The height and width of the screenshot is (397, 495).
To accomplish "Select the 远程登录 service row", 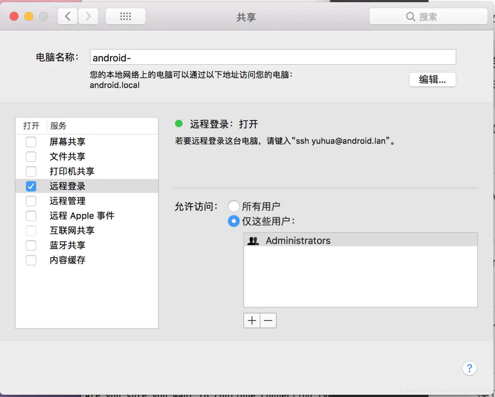I will pyautogui.click(x=87, y=186).
